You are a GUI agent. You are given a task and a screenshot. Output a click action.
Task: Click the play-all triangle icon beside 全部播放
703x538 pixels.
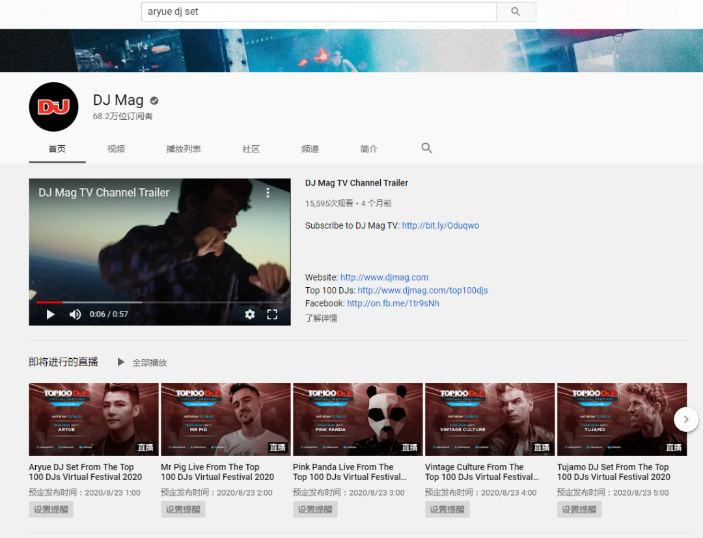point(120,362)
